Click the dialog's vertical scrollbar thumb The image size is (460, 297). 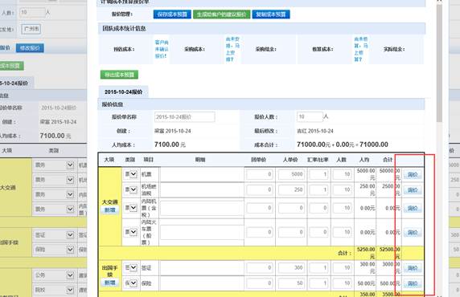[x=439, y=63]
